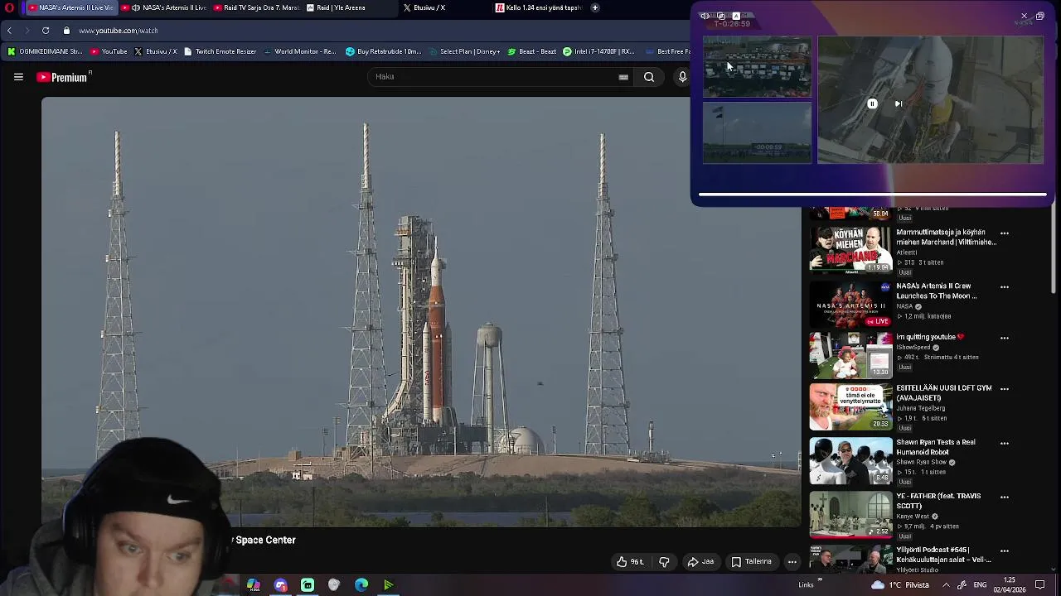Open options for Ylilyönti Podcast video

(x=1005, y=550)
